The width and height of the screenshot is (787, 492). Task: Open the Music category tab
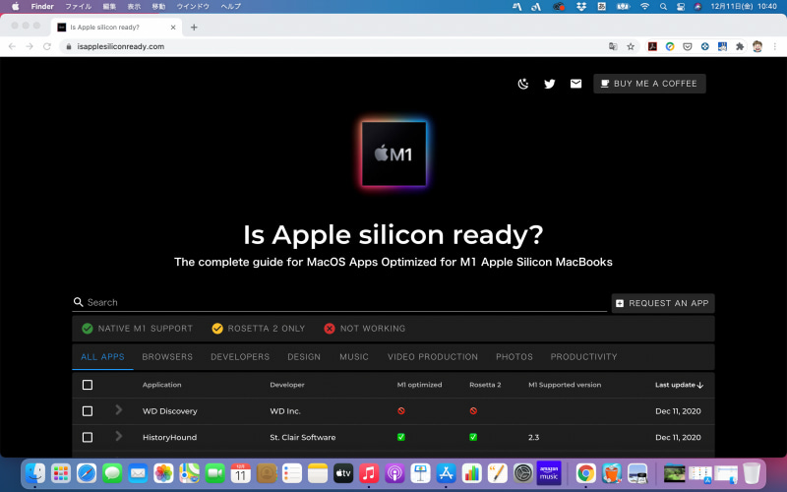coord(354,357)
